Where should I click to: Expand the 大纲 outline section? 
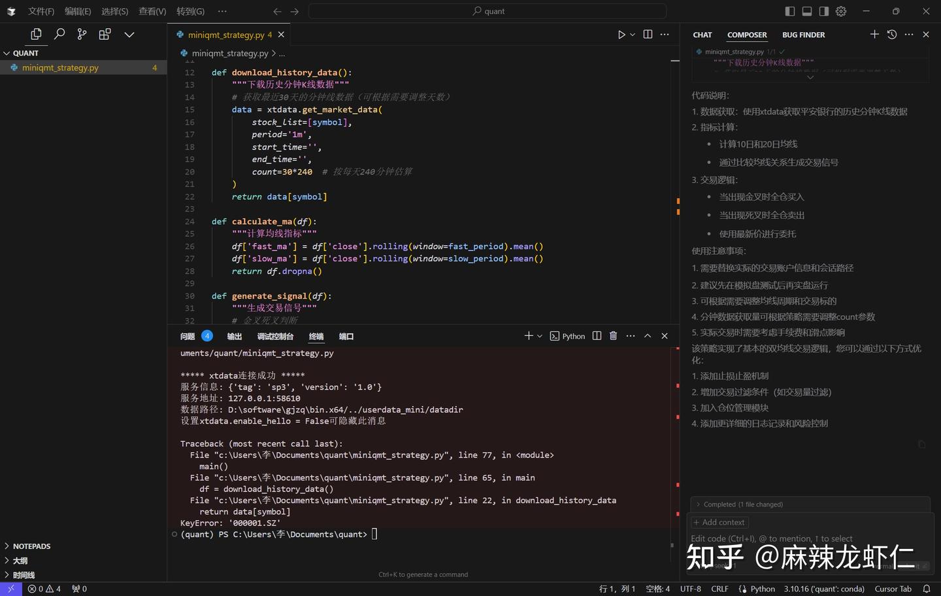(x=84, y=561)
